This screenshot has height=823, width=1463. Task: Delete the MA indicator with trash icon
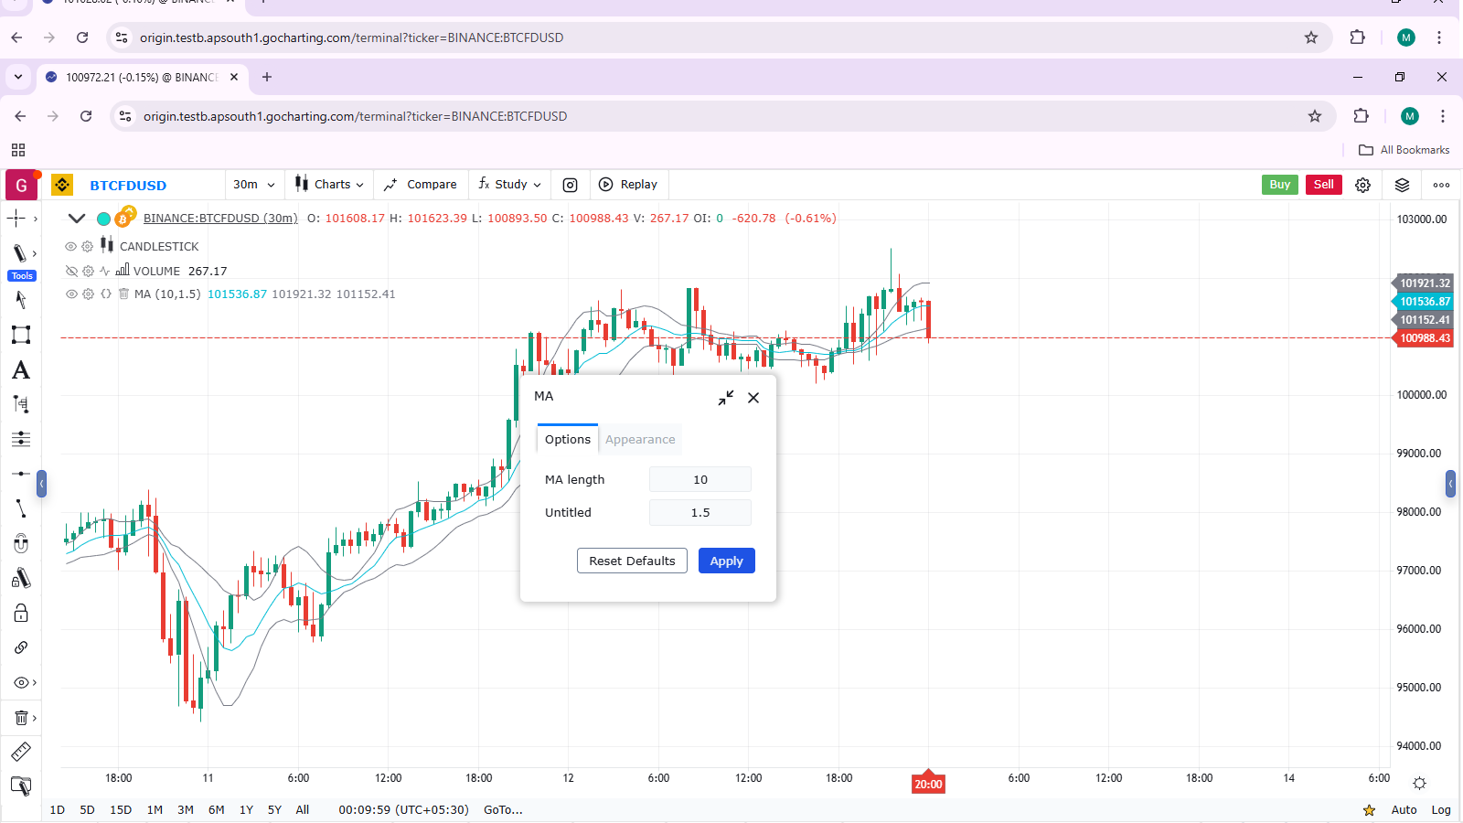[123, 294]
